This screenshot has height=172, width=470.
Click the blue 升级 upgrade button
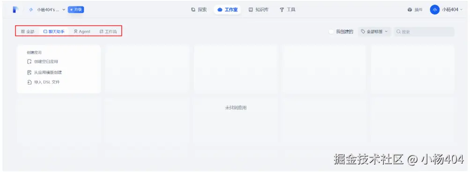tap(76, 9)
